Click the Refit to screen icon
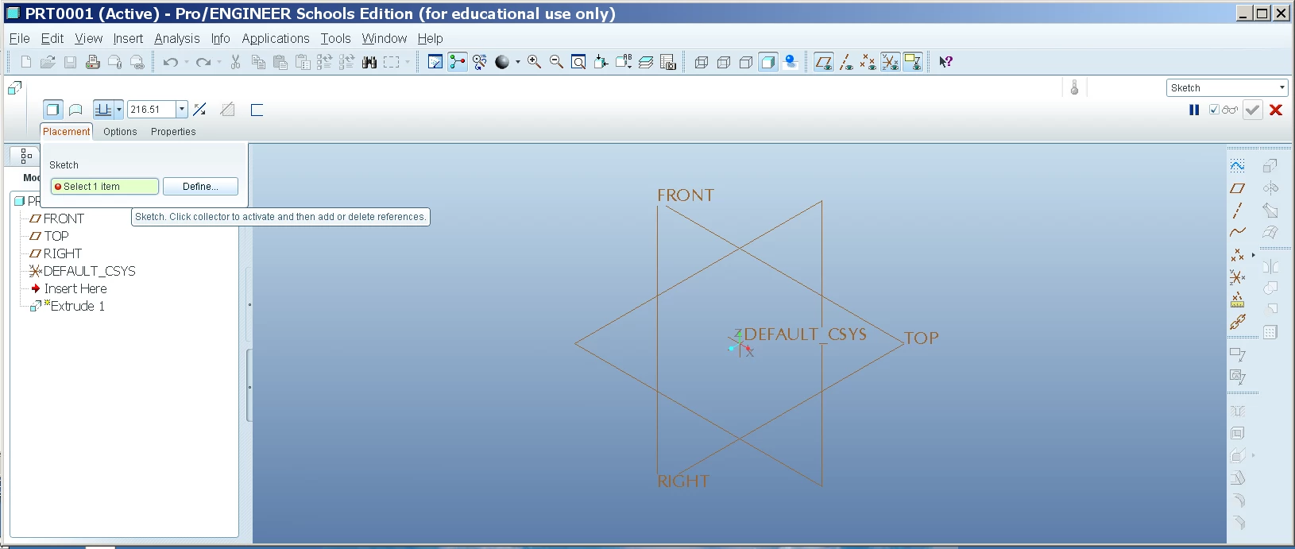 579,62
